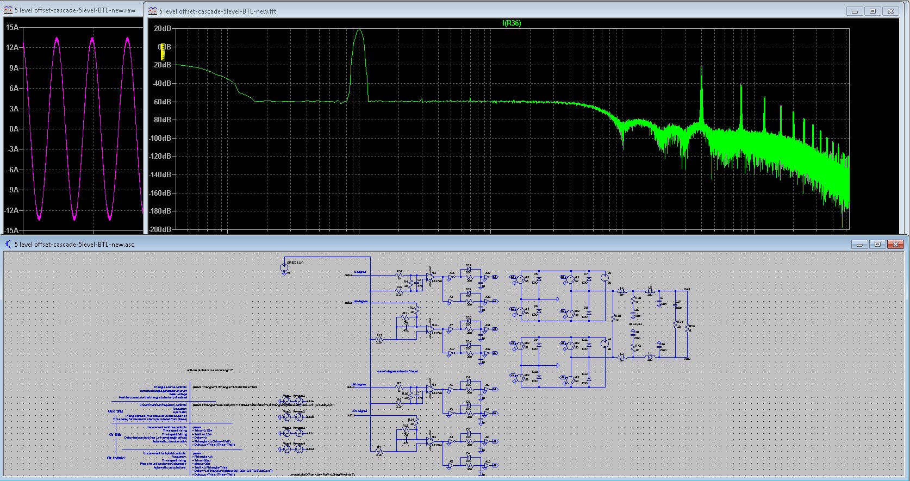This screenshot has width=910, height=481.
Task: Click the 20dB axis label in FFT plot
Action: pyautogui.click(x=163, y=28)
